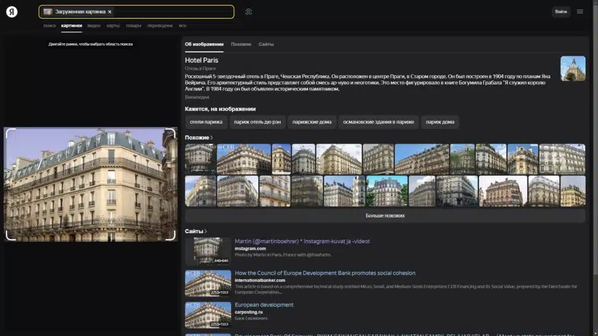The height and width of the screenshot is (336, 598).
Task: Click the uploaded building image preview
Action: pyautogui.click(x=91, y=184)
